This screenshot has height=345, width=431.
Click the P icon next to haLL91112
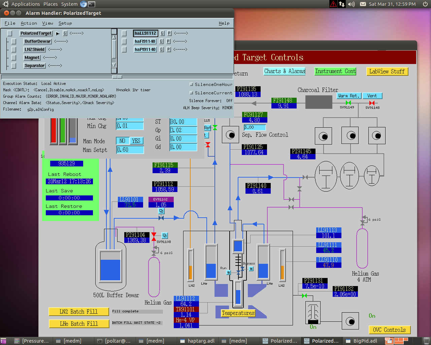(x=169, y=33)
